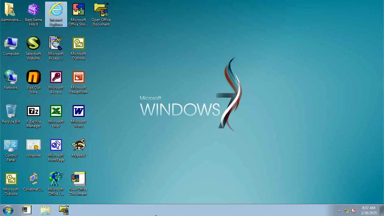Click the Show Desktop button

pyautogui.click(x=382, y=210)
